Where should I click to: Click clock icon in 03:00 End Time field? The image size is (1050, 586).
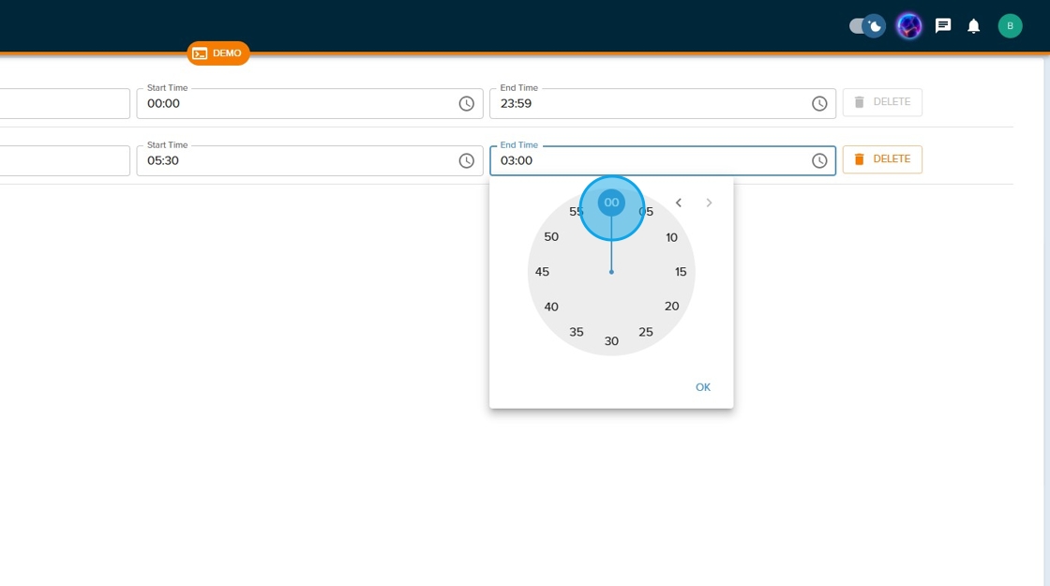click(818, 161)
